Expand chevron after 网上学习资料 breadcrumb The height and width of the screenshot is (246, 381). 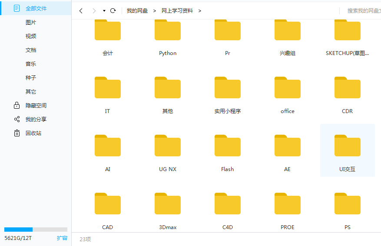click(200, 11)
